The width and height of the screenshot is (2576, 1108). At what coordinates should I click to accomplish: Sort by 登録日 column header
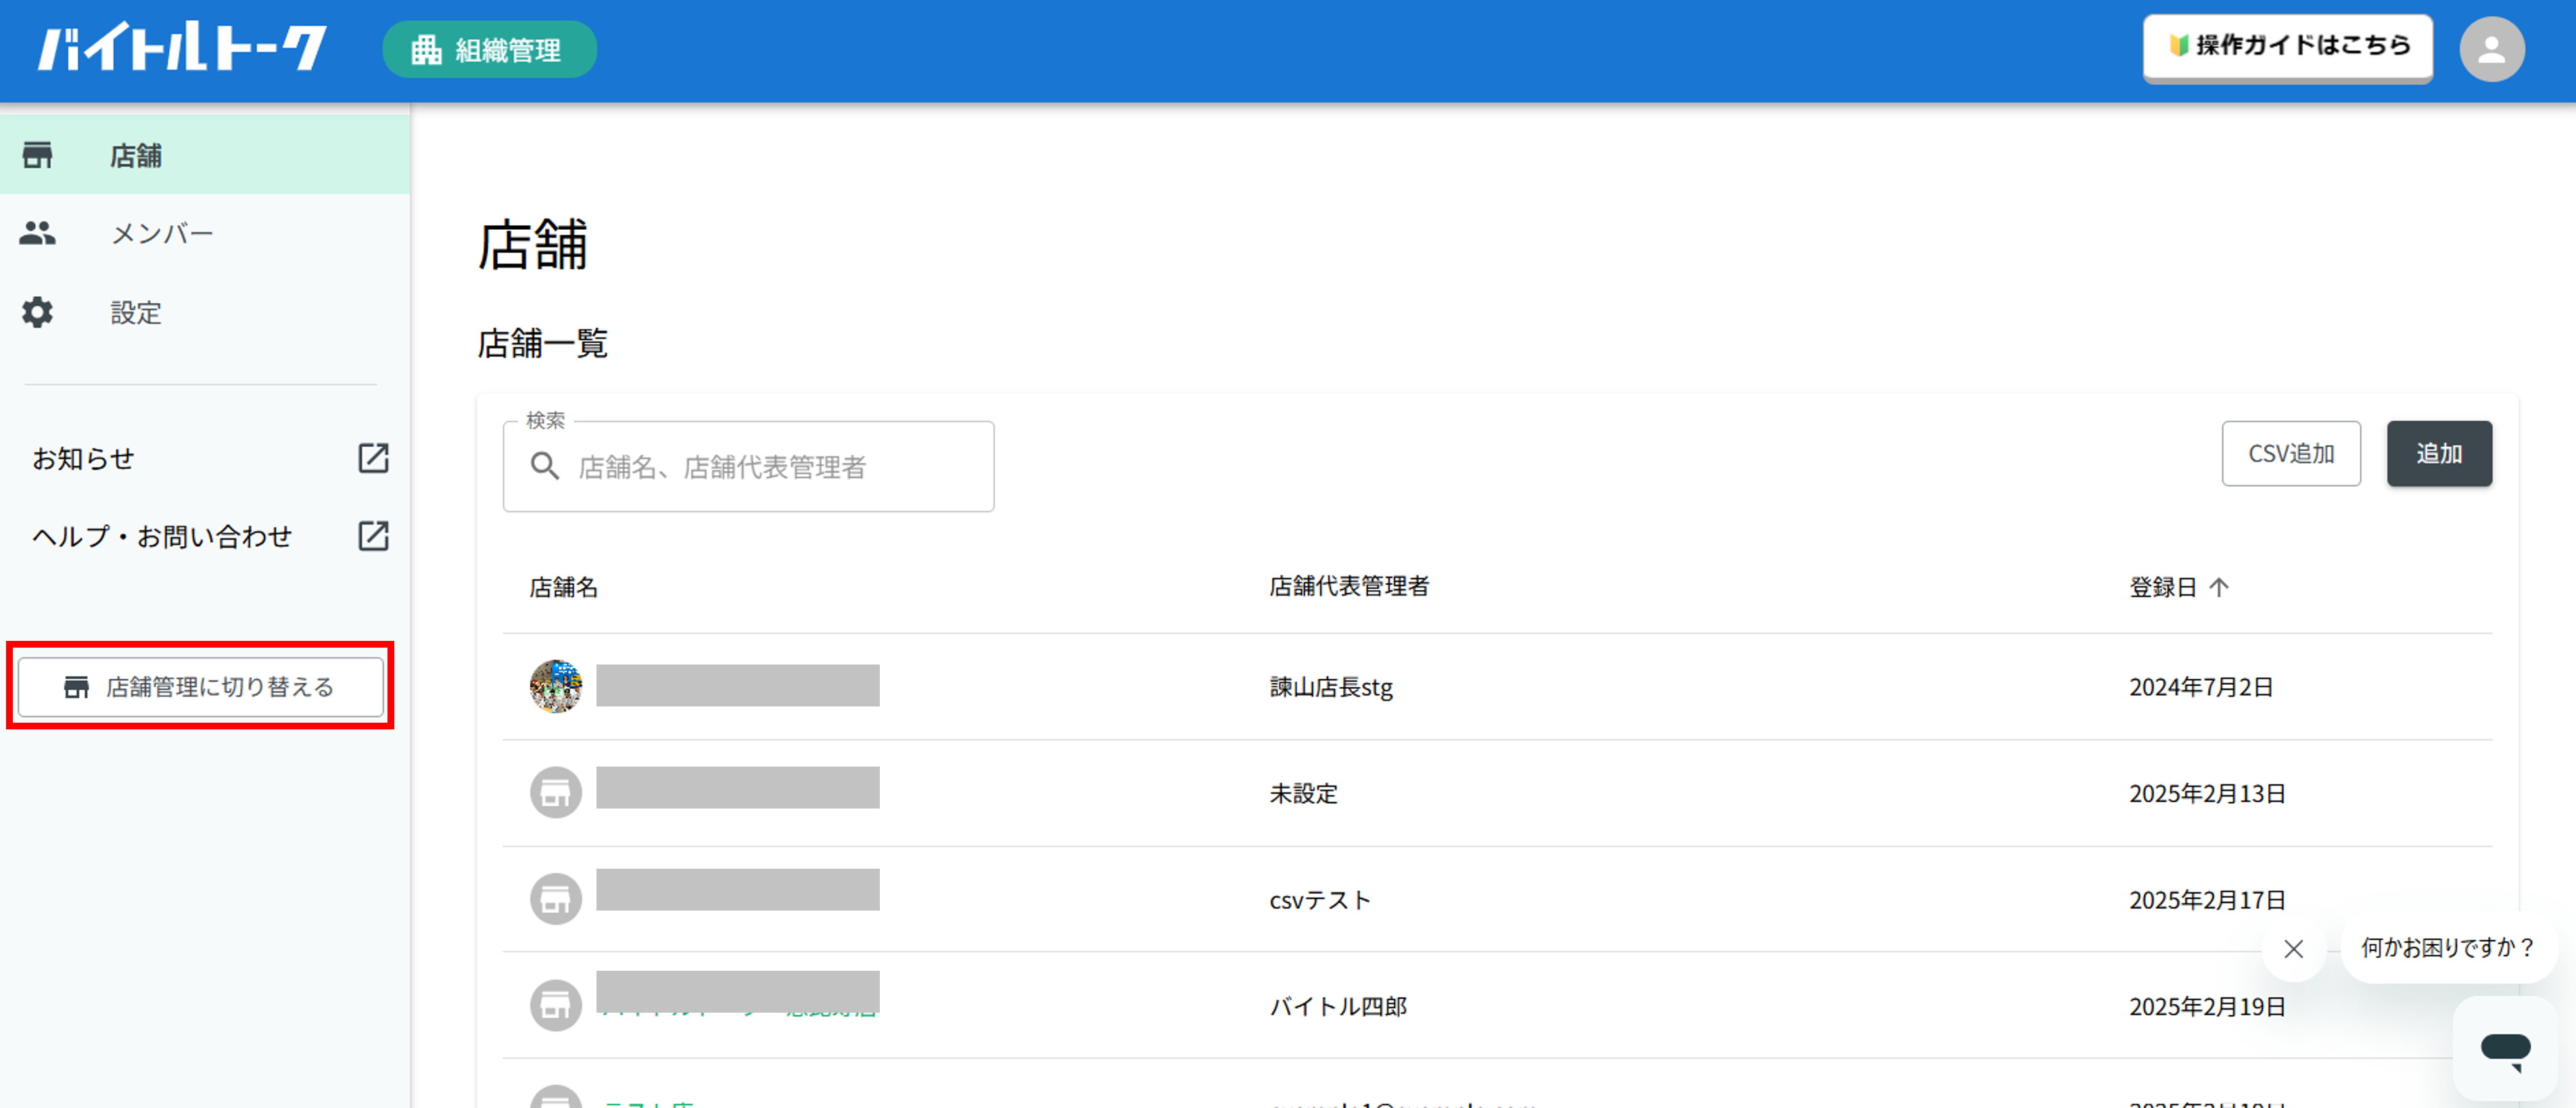click(x=2163, y=587)
